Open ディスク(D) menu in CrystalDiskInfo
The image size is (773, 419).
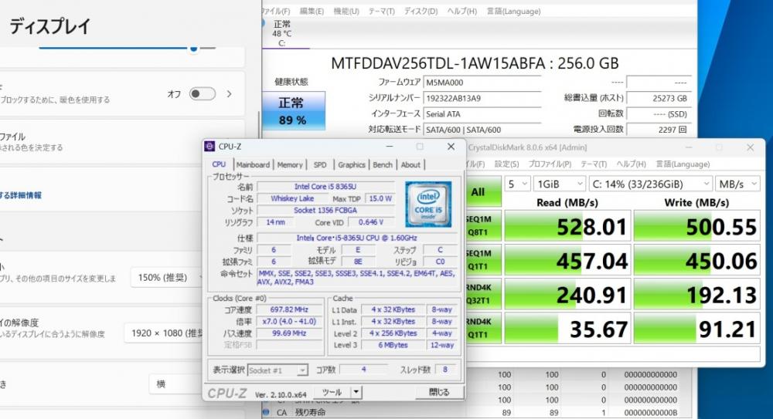tap(421, 11)
